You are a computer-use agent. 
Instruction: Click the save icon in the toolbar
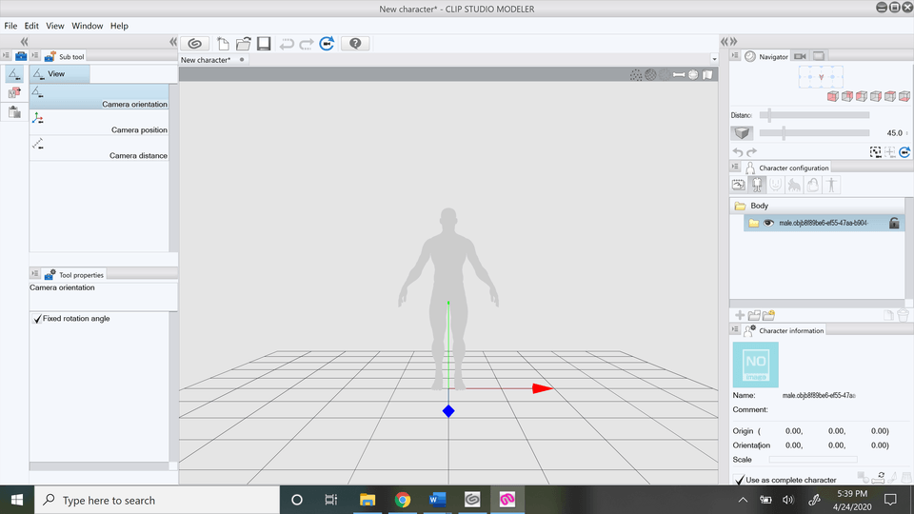coord(264,44)
